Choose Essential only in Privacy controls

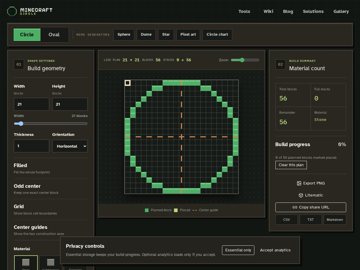(238, 250)
